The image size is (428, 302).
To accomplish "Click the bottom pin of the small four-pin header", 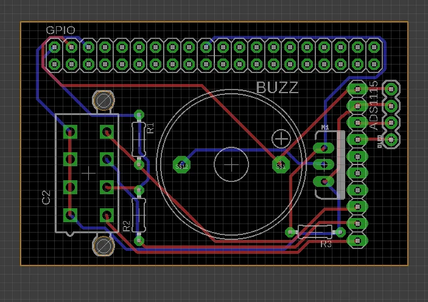I will (391, 140).
